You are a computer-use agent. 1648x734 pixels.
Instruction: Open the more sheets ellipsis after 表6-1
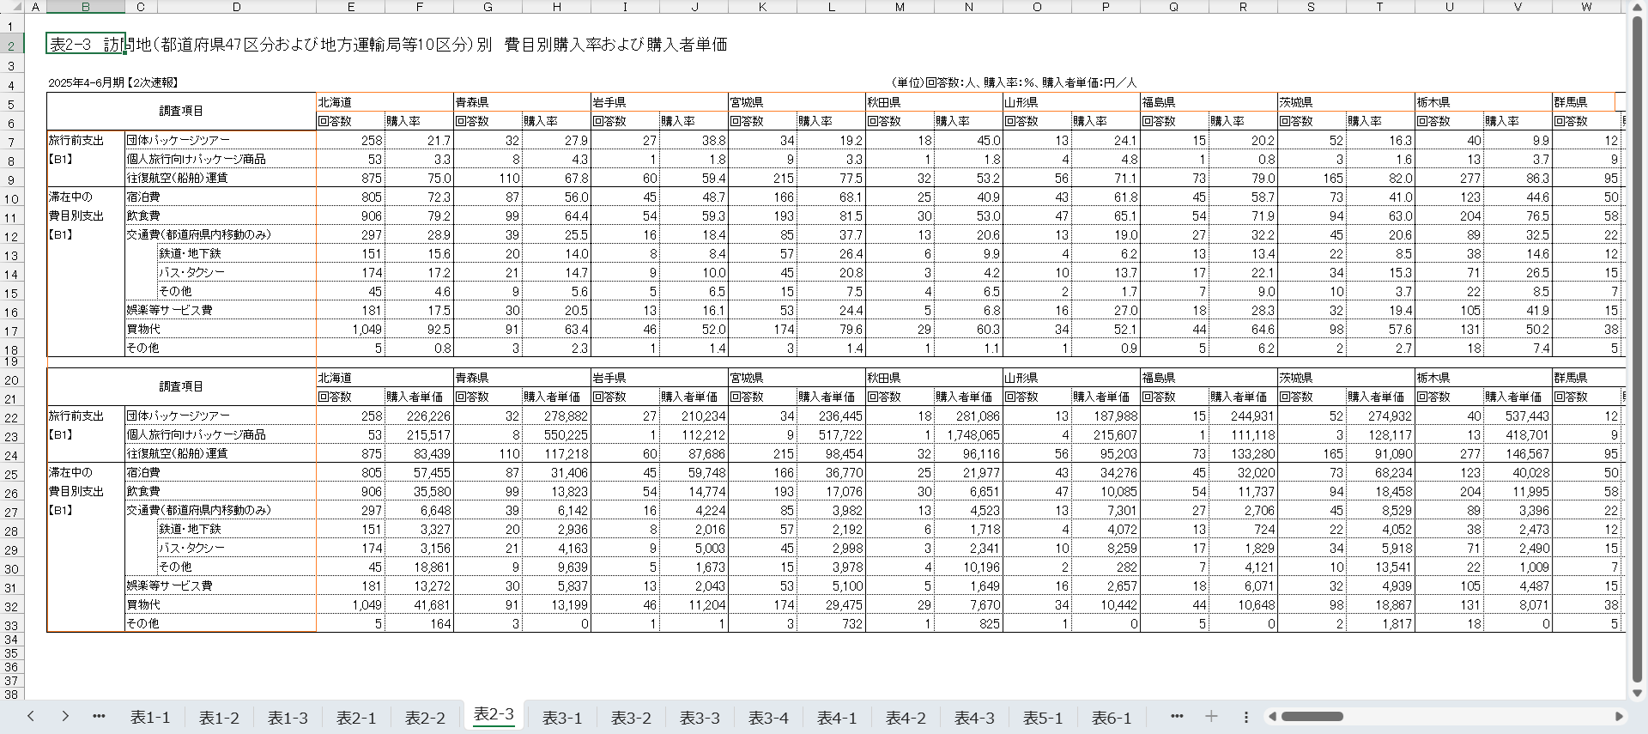[x=1177, y=716]
